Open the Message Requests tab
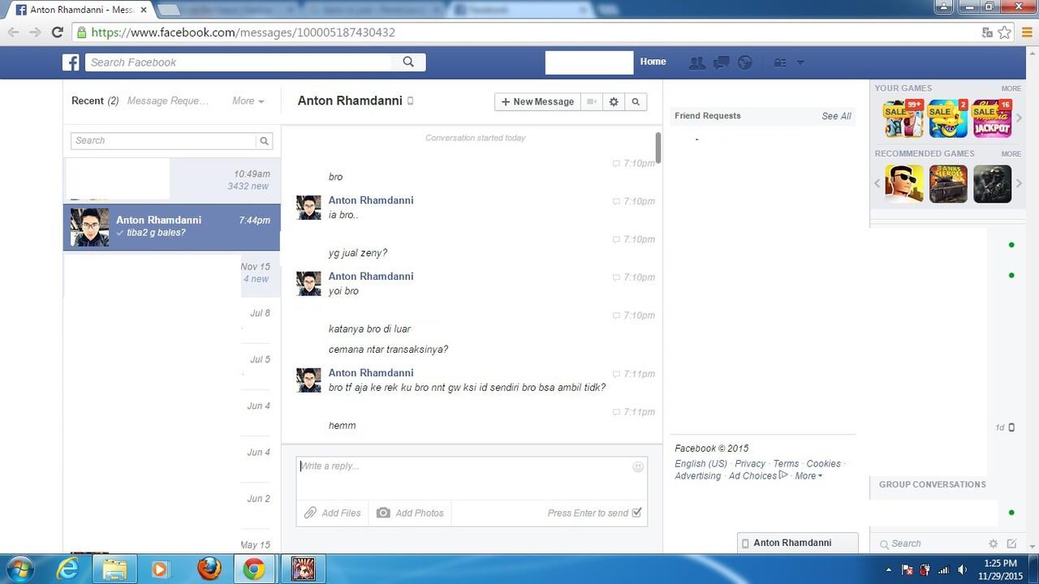This screenshot has height=584, width=1039. (x=168, y=101)
